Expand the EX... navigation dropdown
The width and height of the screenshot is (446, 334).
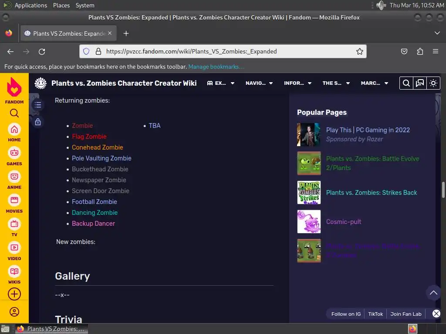221,83
